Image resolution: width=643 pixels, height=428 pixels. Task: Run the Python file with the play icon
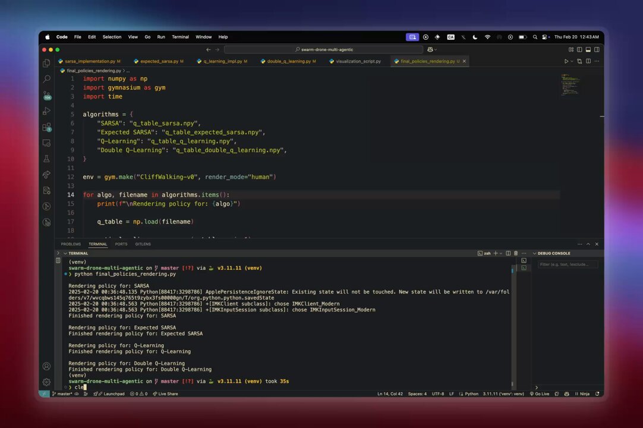[566, 61]
